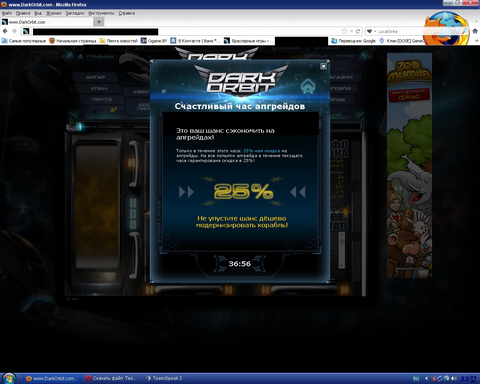Open the Клан [DOSE] bookmark
This screenshot has height=384, width=480.
coord(403,41)
